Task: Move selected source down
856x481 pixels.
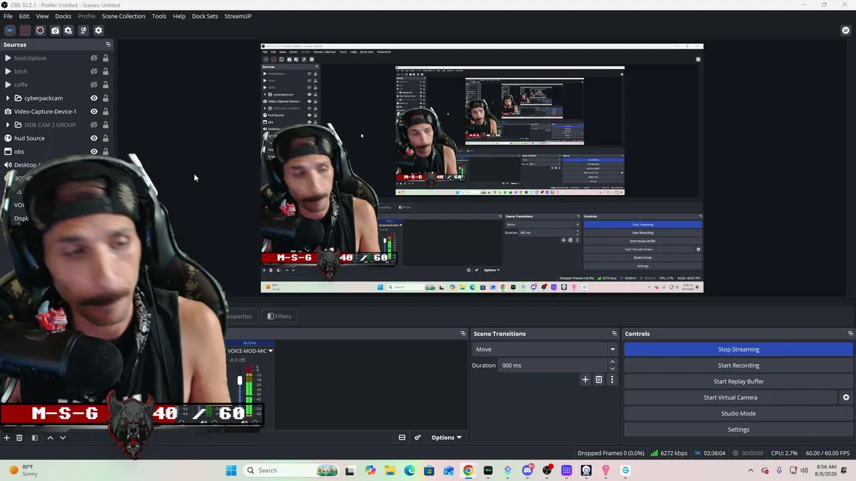Action: [62, 438]
